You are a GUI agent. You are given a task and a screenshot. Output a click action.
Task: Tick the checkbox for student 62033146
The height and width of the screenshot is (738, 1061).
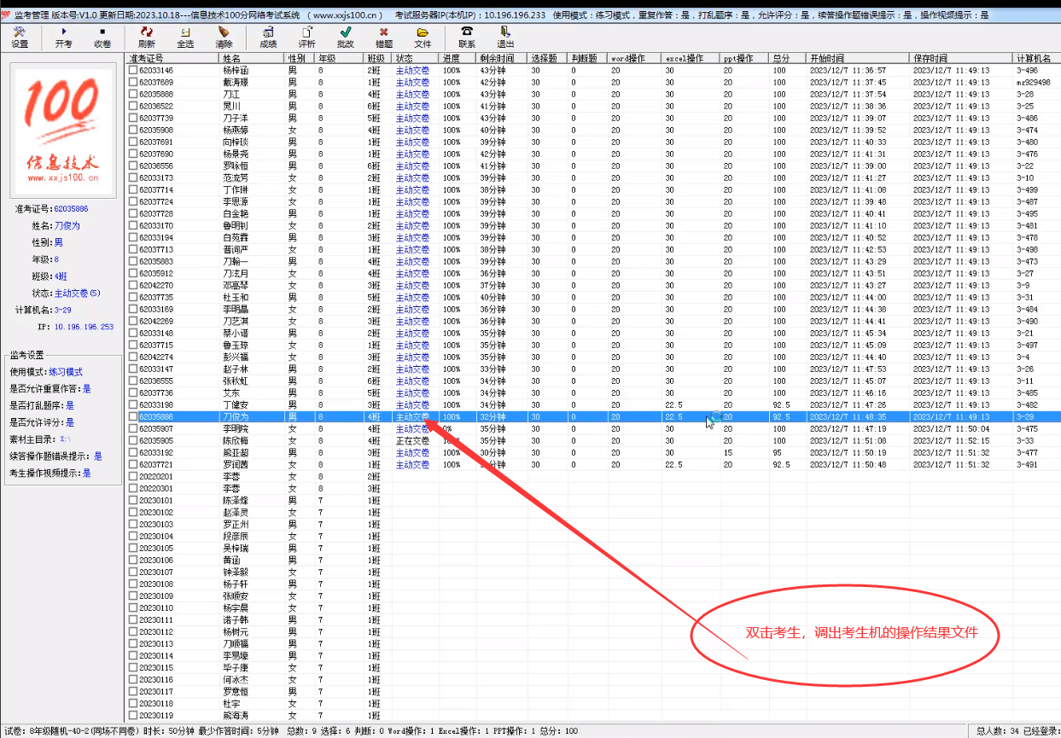pyautogui.click(x=133, y=70)
